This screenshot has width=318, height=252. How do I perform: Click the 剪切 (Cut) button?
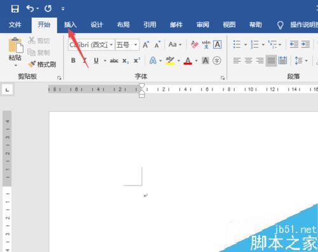click(39, 40)
